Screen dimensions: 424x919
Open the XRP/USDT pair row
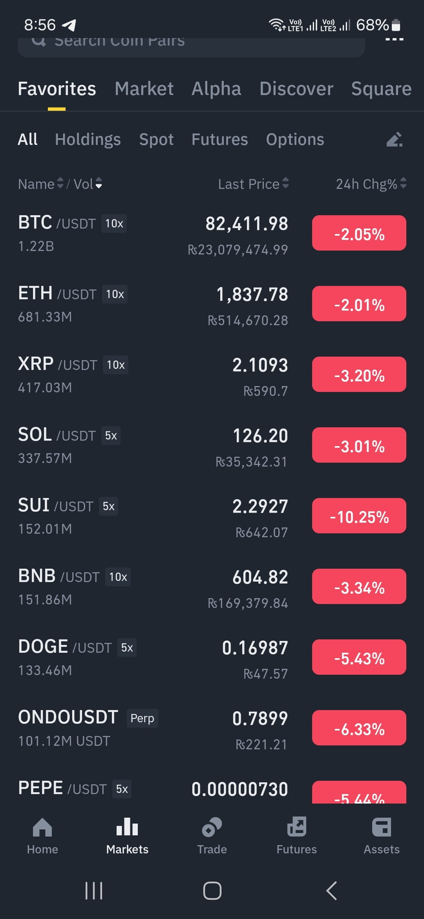pos(212,374)
